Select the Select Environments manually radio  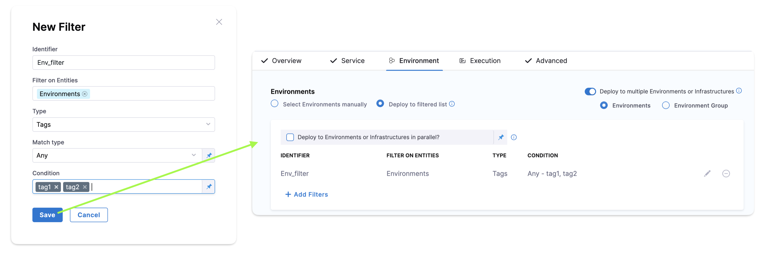274,104
